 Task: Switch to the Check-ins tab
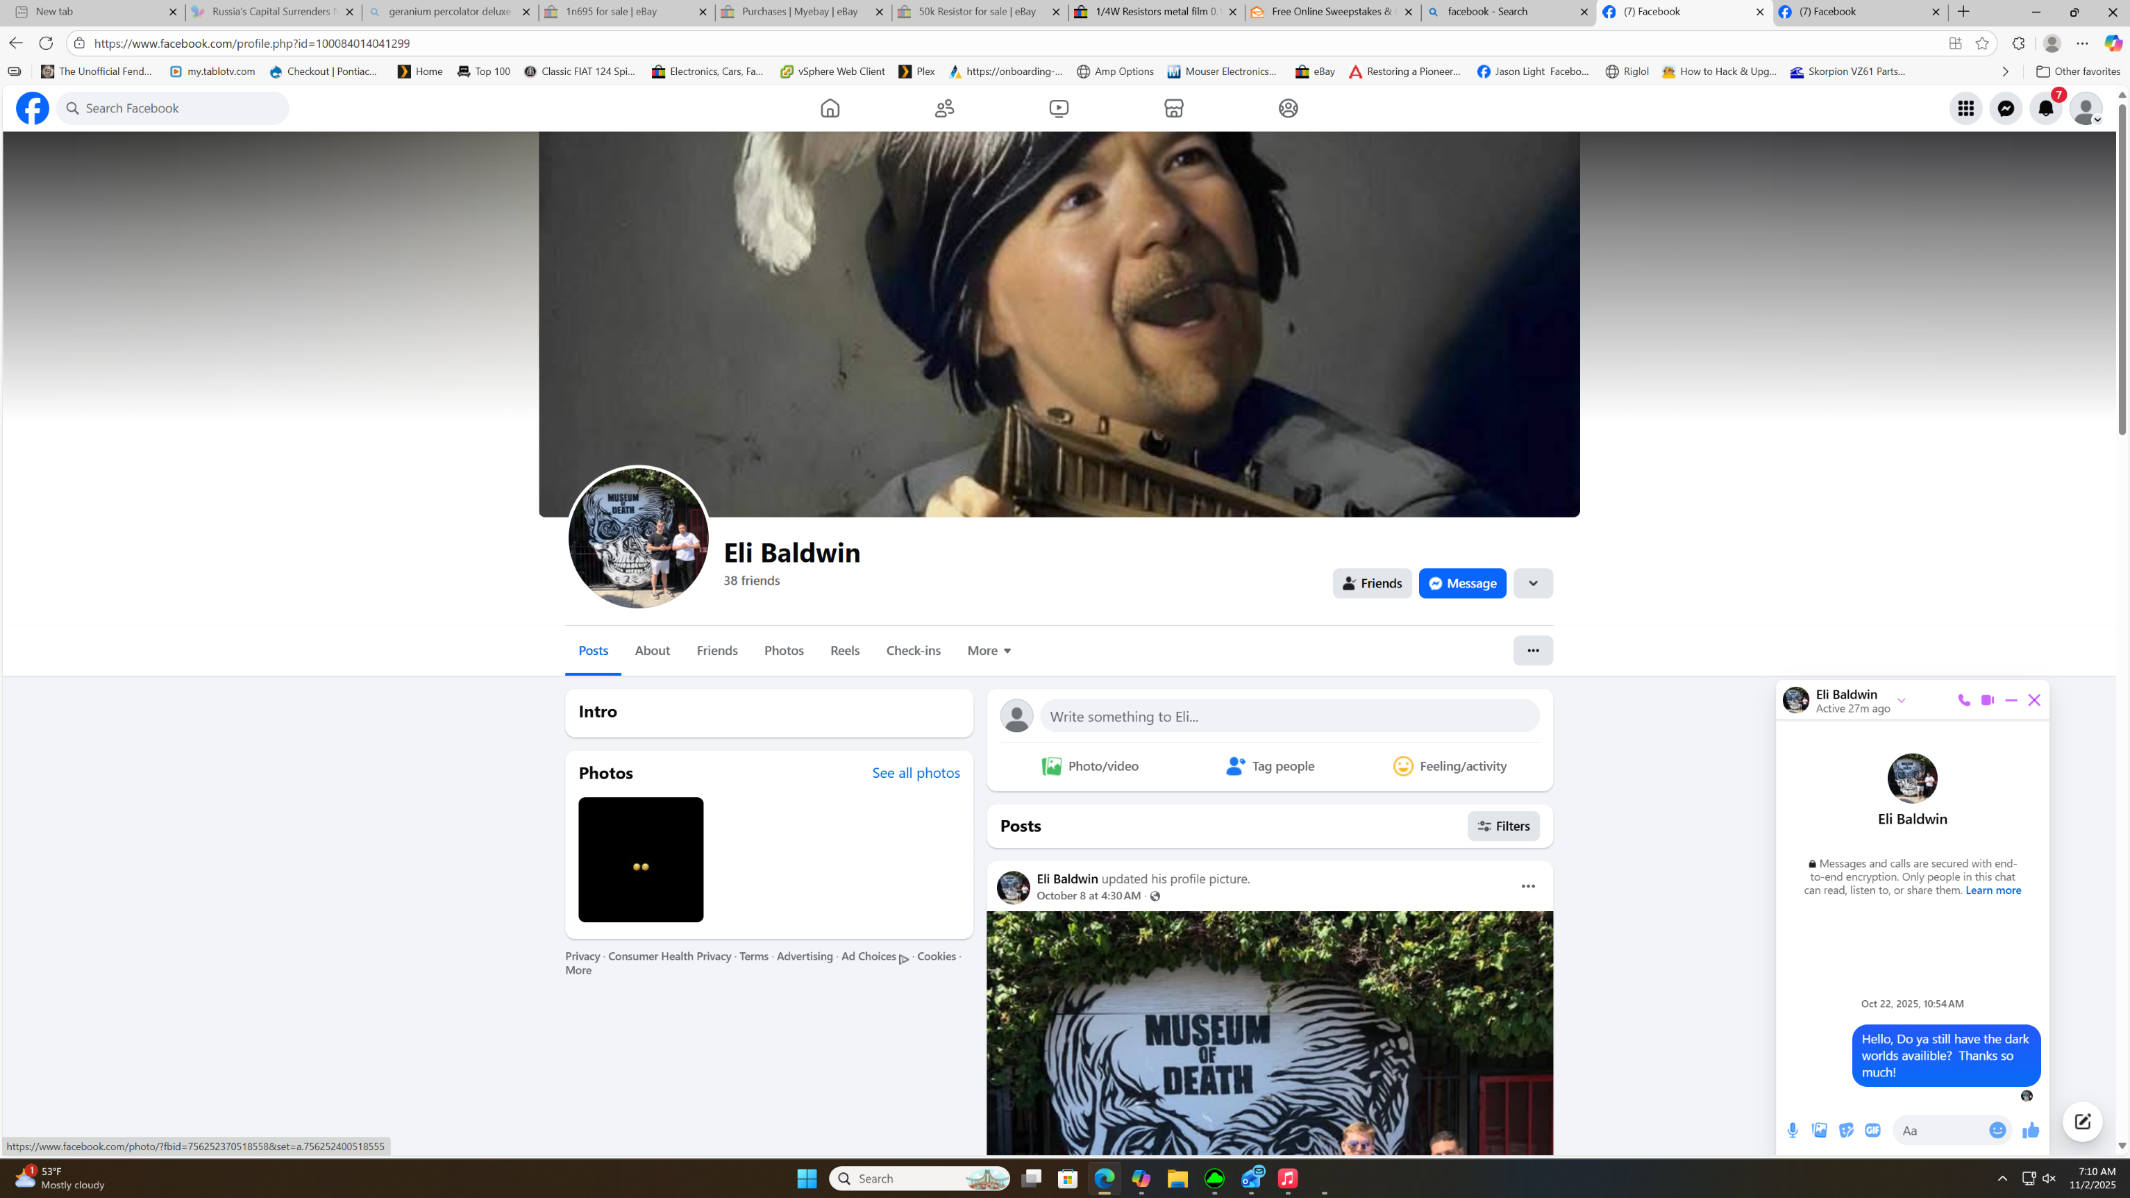[x=913, y=650]
